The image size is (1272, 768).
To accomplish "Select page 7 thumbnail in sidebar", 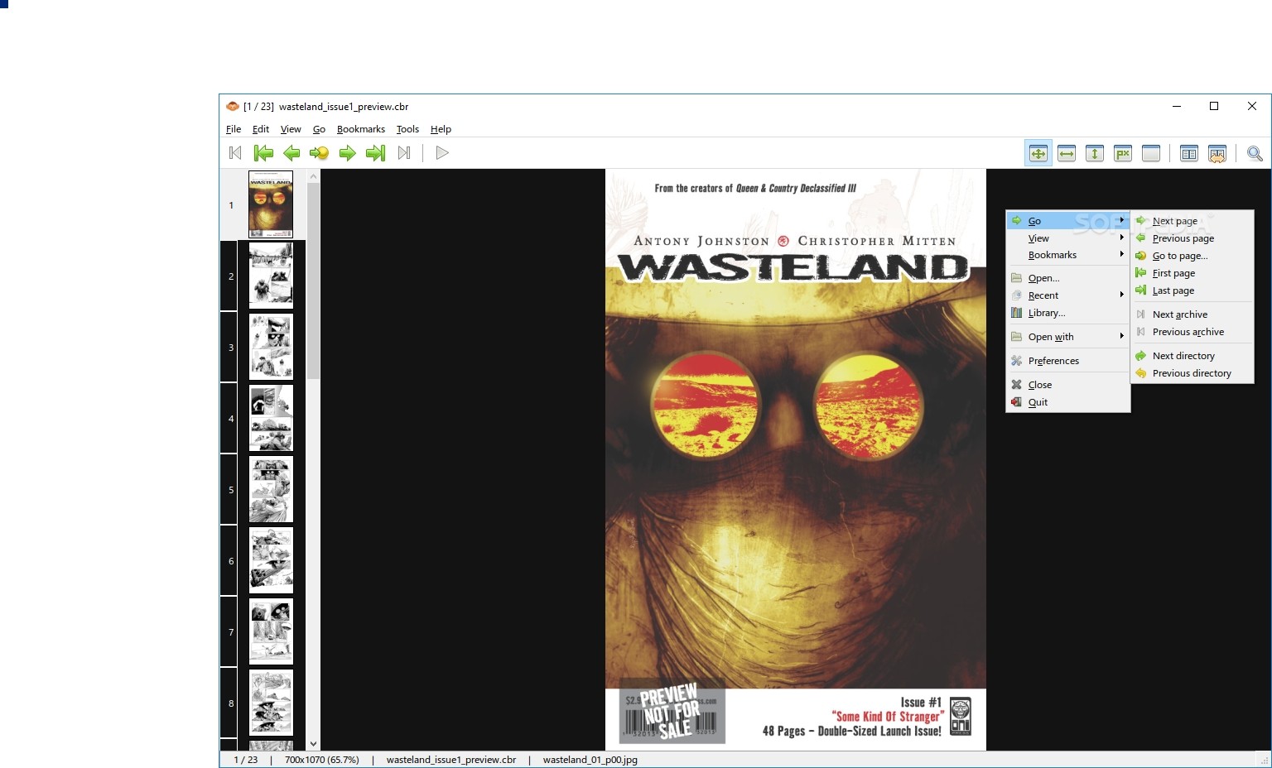I will coord(271,631).
